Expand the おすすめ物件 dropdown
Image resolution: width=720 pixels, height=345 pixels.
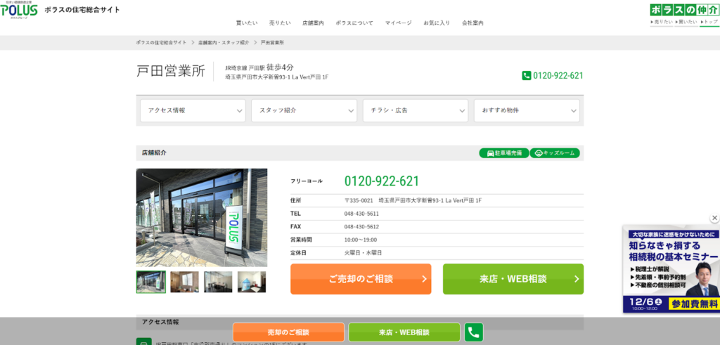[527, 110]
